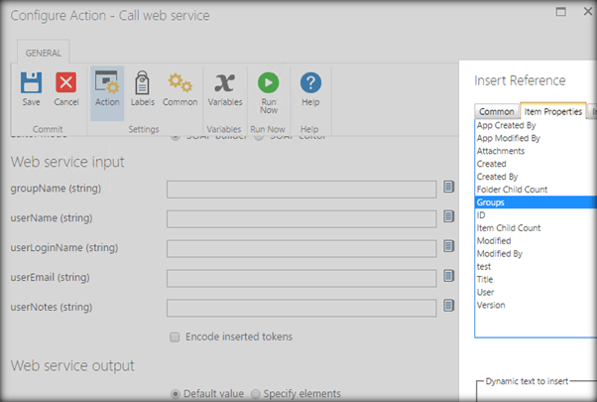Click the userName text input field
Screen dimensions: 597x402
[301, 218]
